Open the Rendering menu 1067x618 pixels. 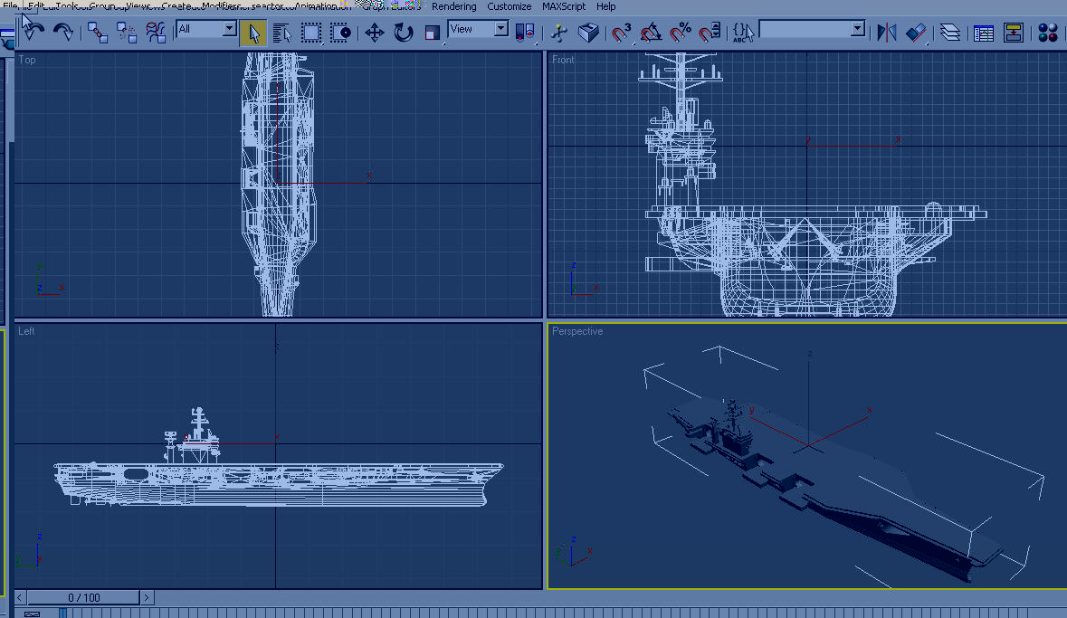pyautogui.click(x=453, y=6)
